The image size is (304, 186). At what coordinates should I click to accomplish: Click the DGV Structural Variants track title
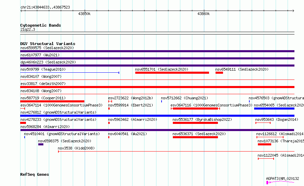click(48, 44)
